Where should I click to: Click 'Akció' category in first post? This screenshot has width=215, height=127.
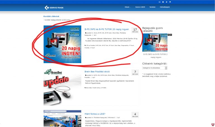95,33
